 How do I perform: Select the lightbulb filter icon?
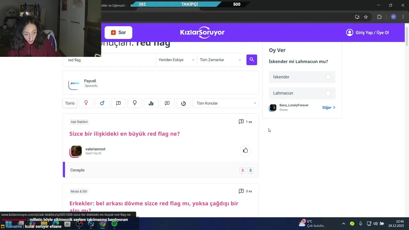click(135, 103)
